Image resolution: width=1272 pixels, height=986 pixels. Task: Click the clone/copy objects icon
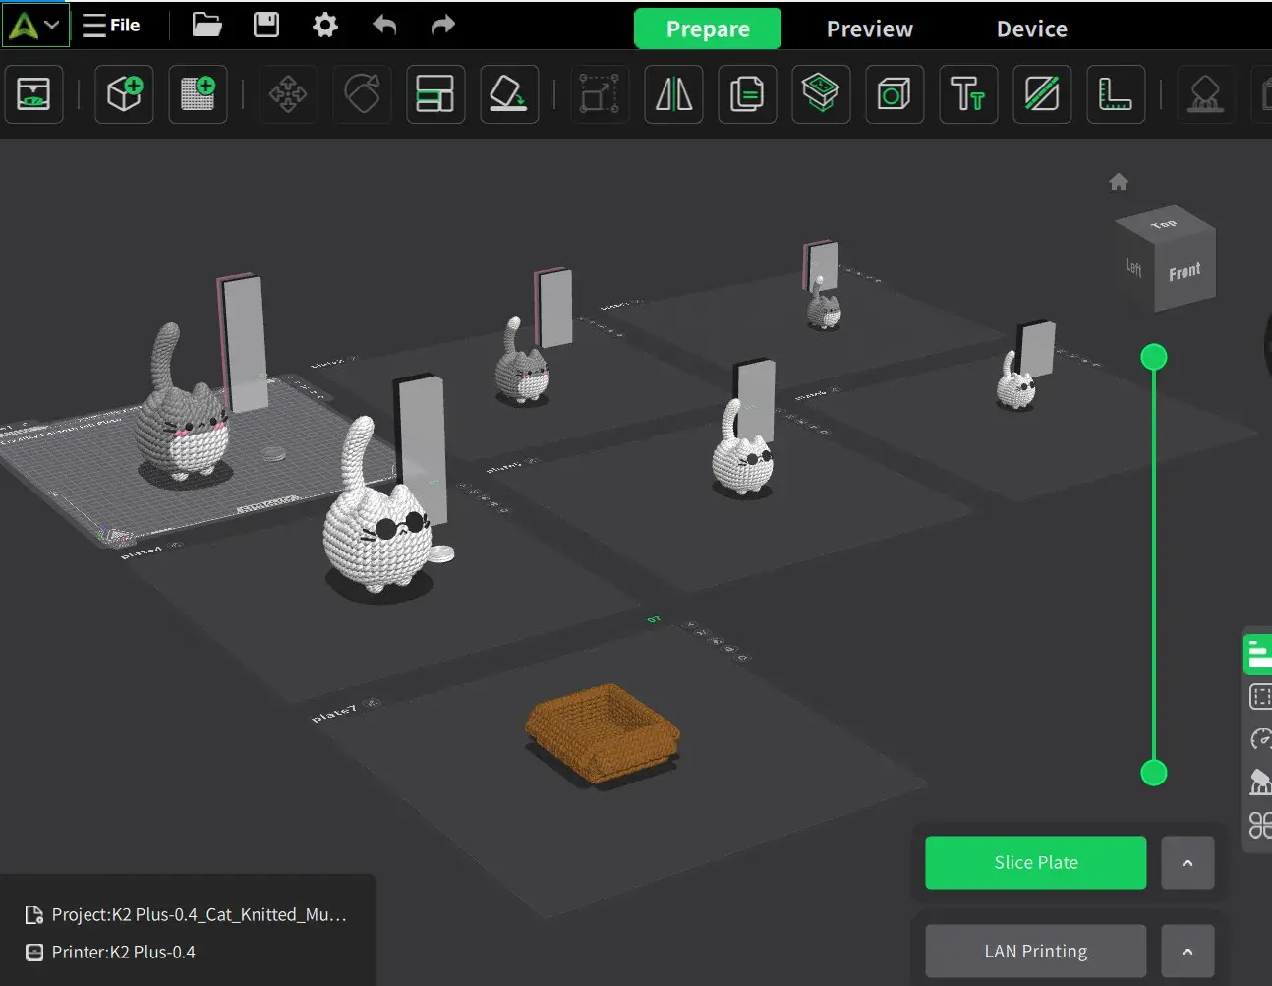click(747, 94)
